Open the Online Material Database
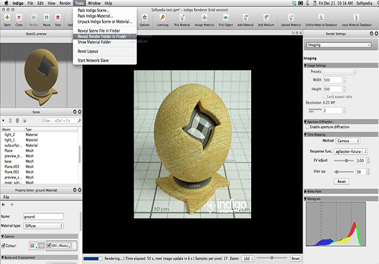 click(x=321, y=17)
